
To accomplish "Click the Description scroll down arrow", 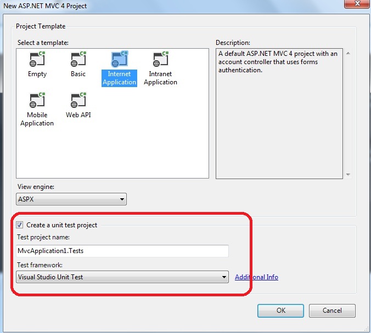I will 348,175.
